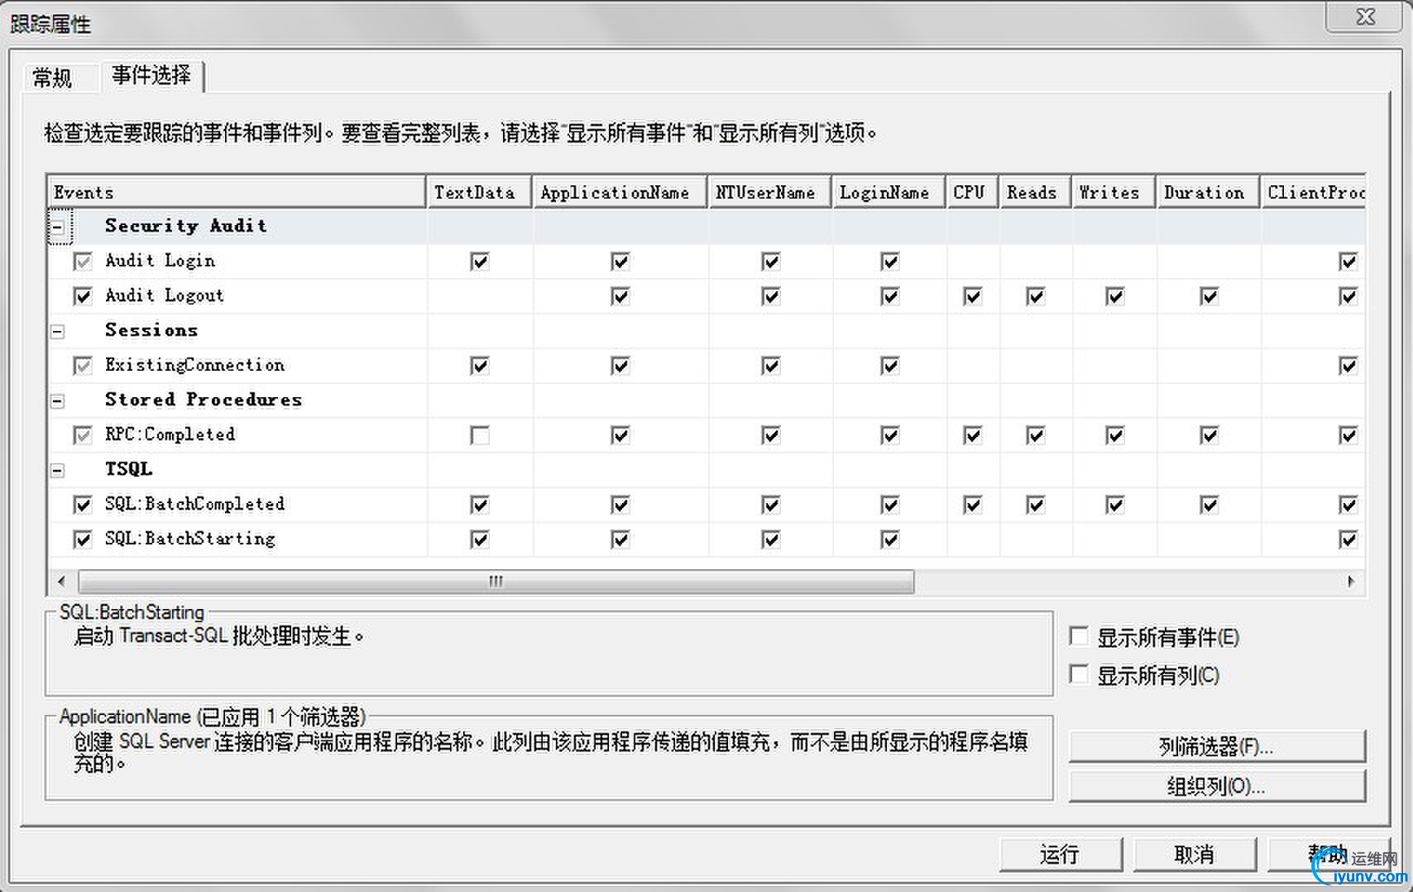The image size is (1413, 892).
Task: Select the ExistingConnection row label
Action: pyautogui.click(x=194, y=365)
